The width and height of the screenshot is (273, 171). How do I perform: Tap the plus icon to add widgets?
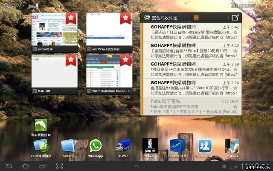click(266, 6)
